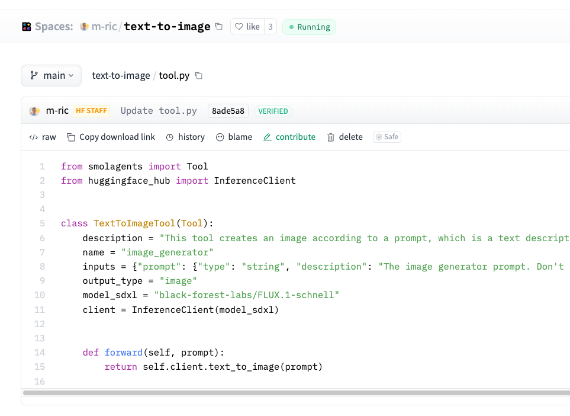Click the blame face icon

[220, 137]
